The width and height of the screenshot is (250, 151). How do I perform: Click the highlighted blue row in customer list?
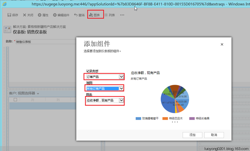(x=43, y=106)
